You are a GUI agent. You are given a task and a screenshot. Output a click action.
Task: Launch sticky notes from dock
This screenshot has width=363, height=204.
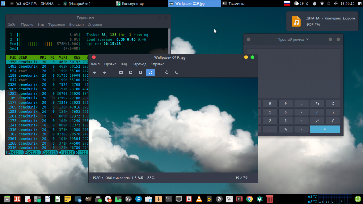(67, 199)
